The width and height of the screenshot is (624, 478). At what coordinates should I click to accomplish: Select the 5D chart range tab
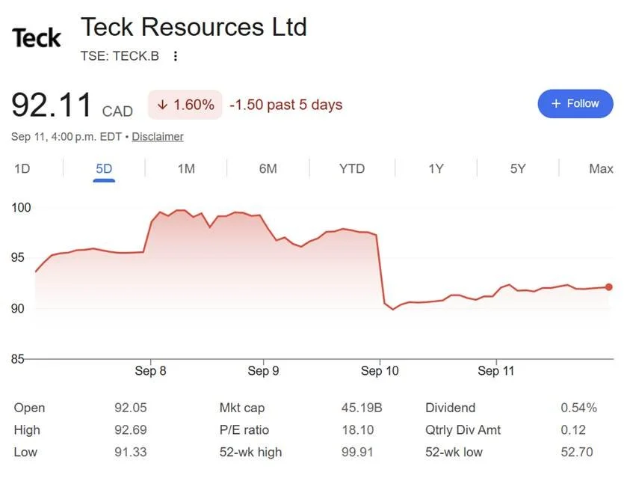[x=104, y=168]
